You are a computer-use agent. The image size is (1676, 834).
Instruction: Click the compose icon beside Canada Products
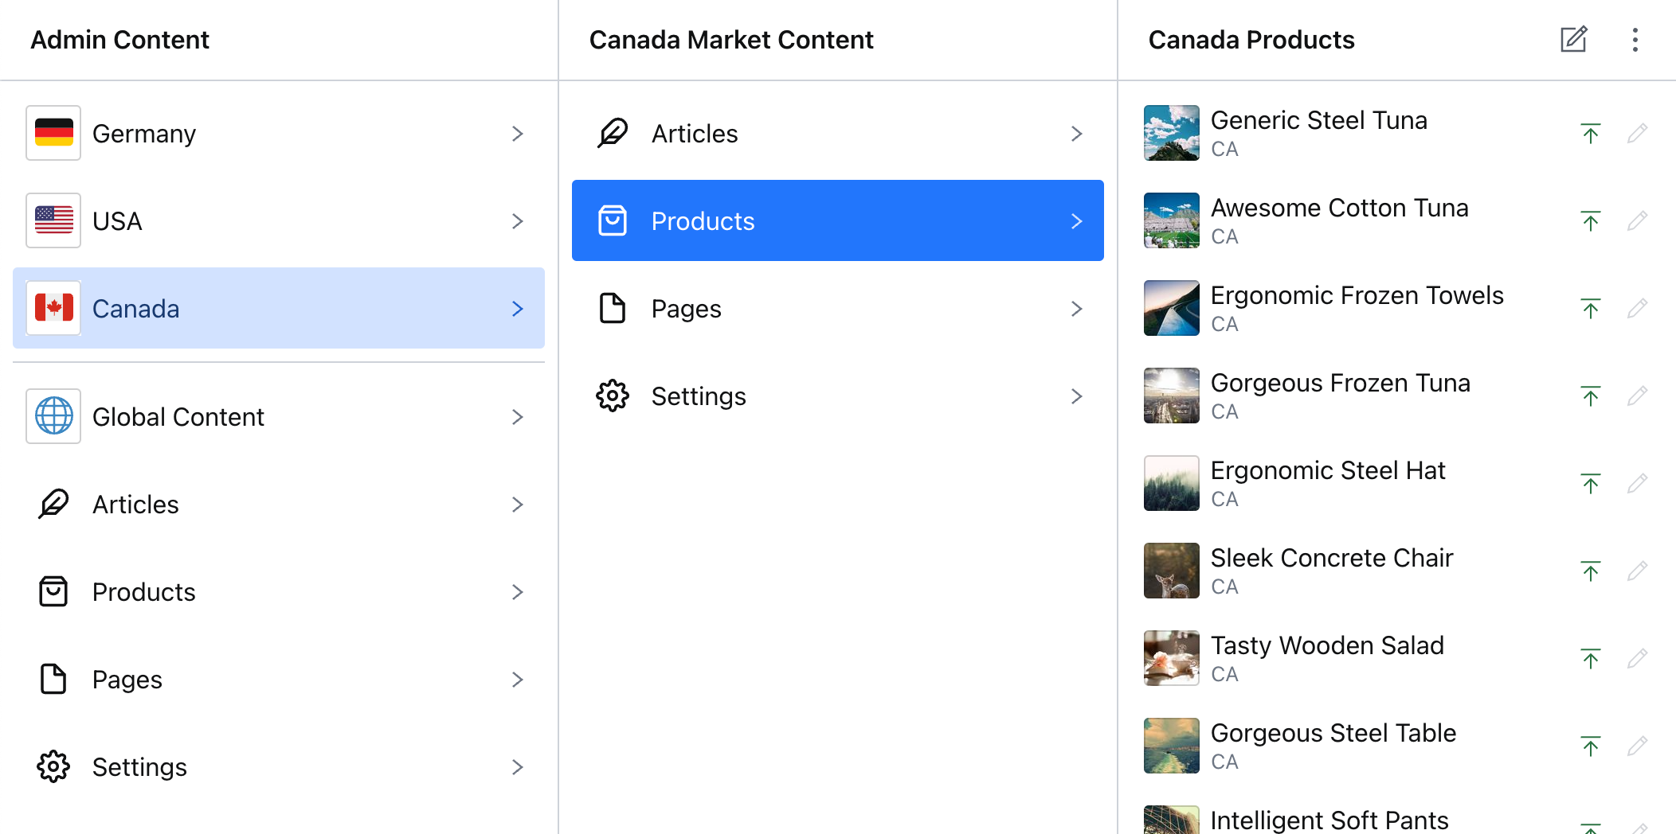pos(1573,40)
